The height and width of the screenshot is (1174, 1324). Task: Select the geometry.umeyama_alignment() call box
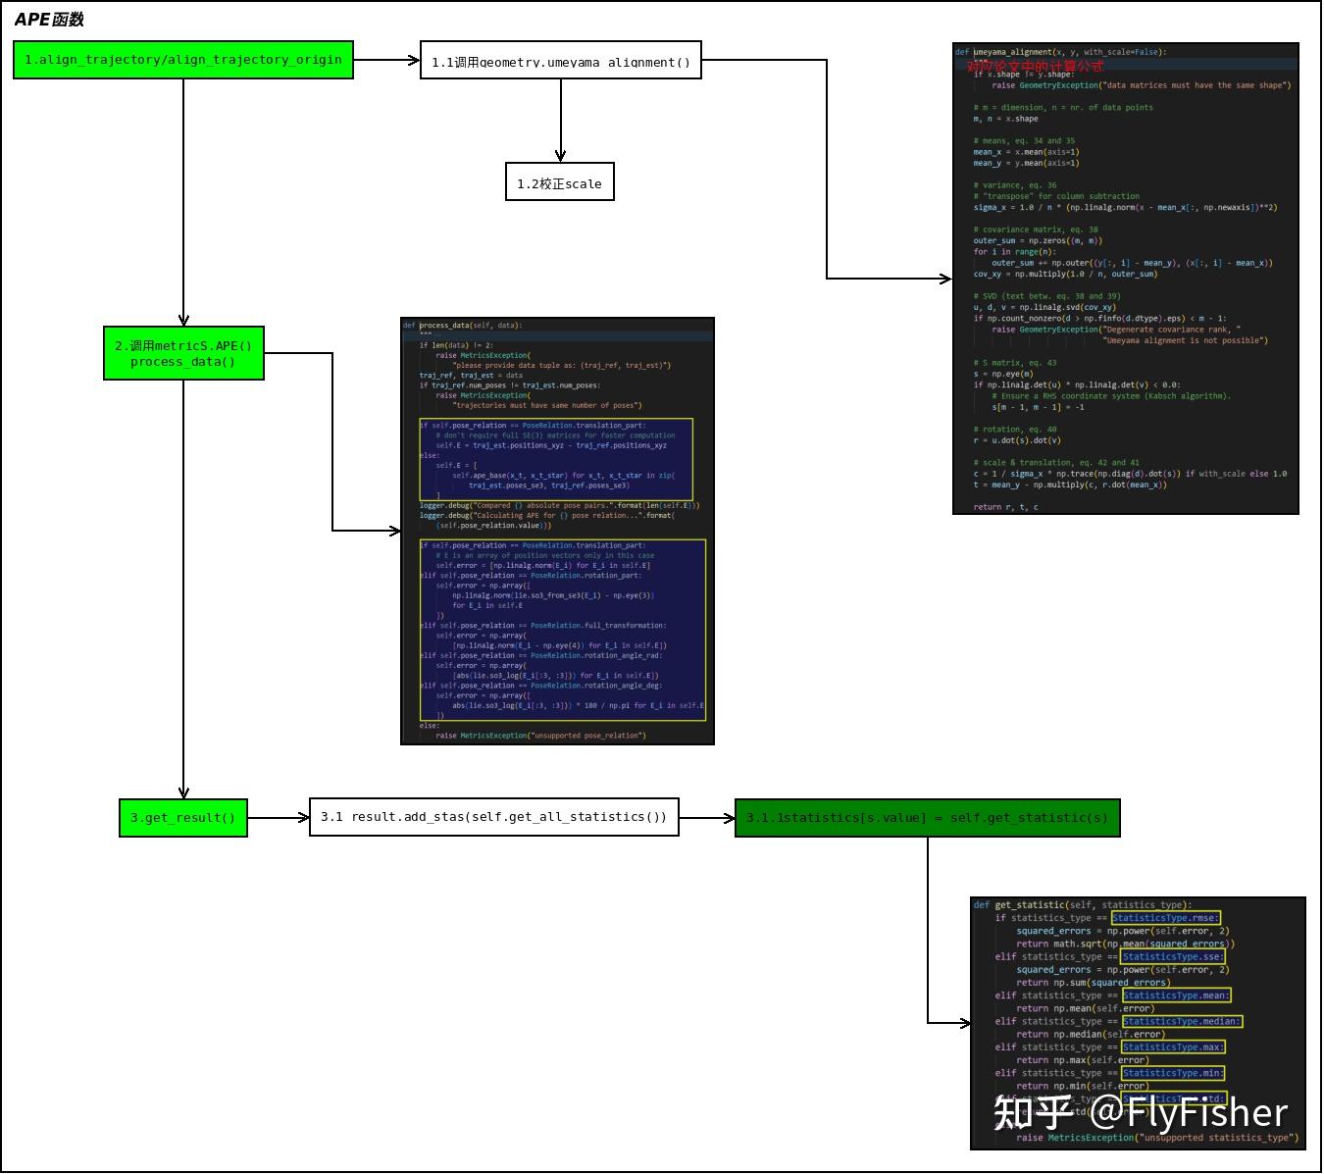pos(561,61)
